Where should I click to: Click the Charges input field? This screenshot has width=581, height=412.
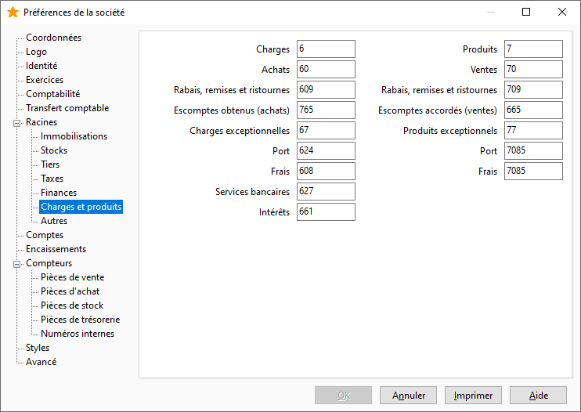(x=326, y=49)
